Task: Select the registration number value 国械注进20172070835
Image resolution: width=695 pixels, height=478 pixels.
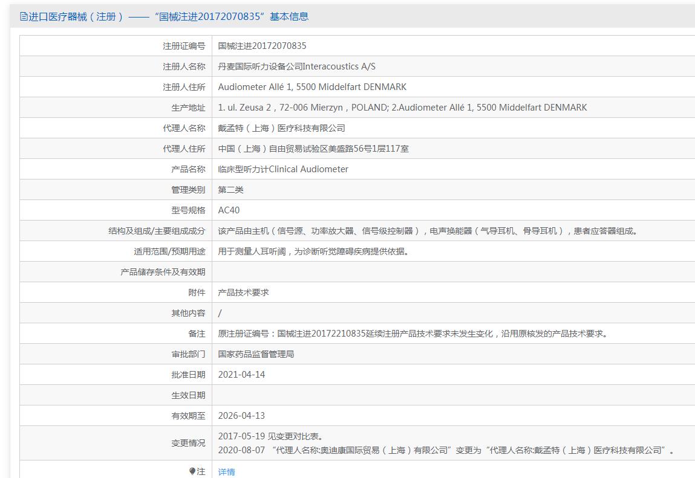Action: click(x=262, y=46)
